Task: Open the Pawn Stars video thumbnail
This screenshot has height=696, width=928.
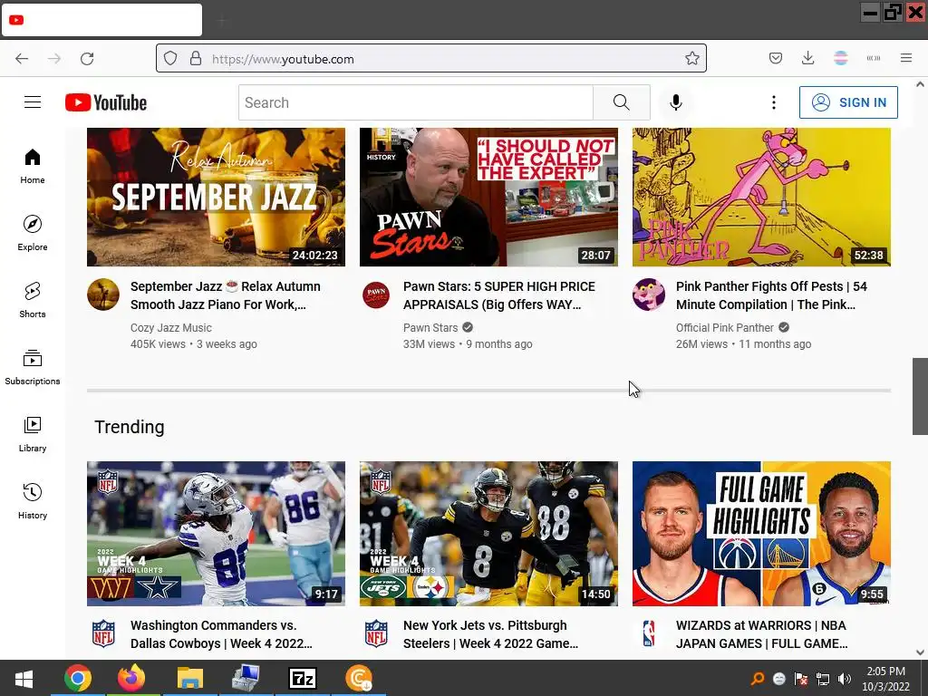Action: (488, 197)
